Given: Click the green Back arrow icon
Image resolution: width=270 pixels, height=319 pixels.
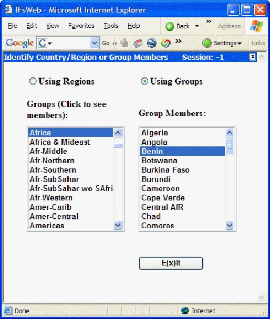Looking at the screenshot, I should click(x=170, y=26).
